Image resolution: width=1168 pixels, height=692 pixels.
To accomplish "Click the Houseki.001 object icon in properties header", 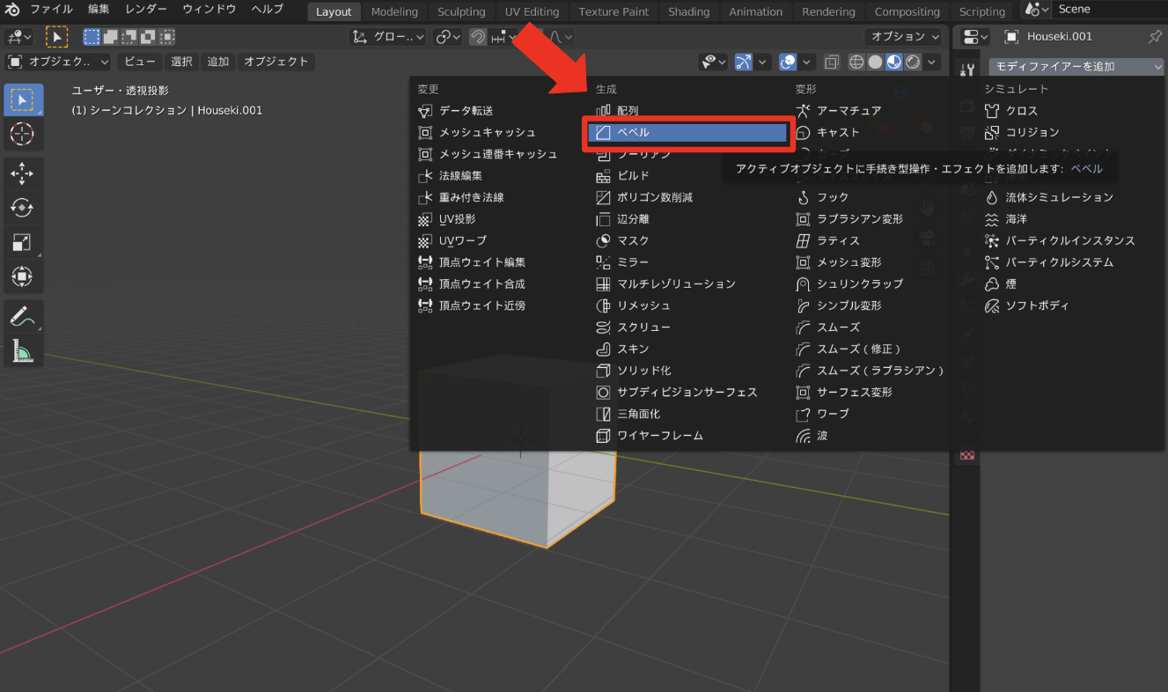I will click(1011, 37).
